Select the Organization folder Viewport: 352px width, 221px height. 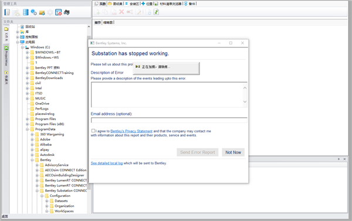click(65, 206)
